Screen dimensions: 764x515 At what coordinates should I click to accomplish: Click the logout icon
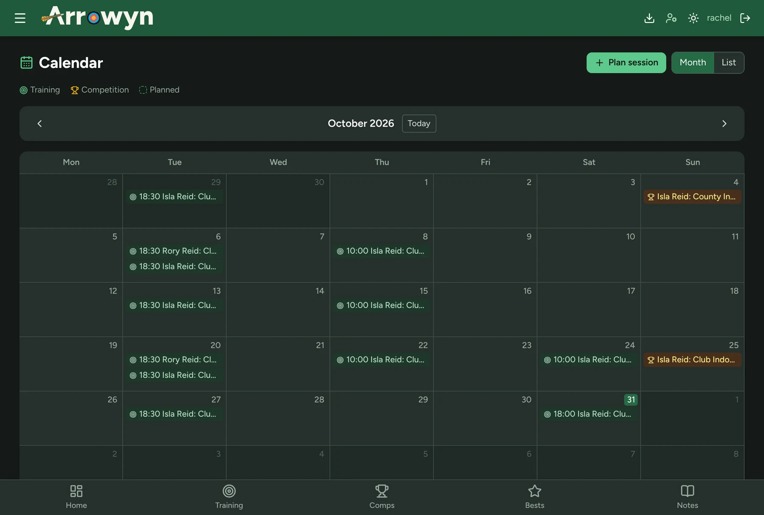point(745,18)
